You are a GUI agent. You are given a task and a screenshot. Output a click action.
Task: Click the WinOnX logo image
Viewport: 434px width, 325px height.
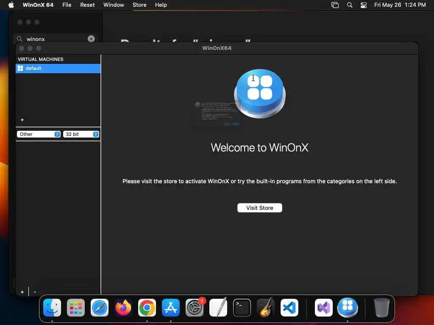point(260,94)
